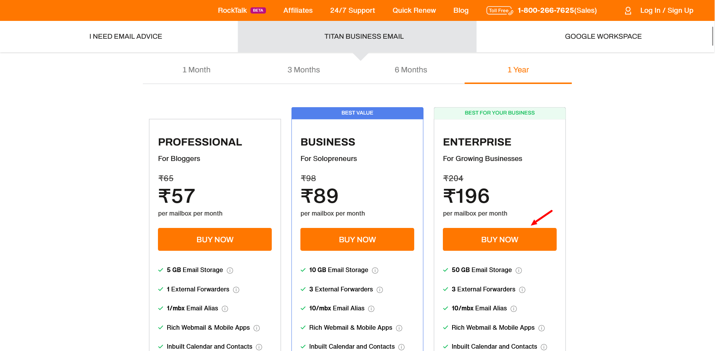Click the BEST FOR YOUR BUSINESS banner
This screenshot has width=715, height=351.
(x=500, y=113)
